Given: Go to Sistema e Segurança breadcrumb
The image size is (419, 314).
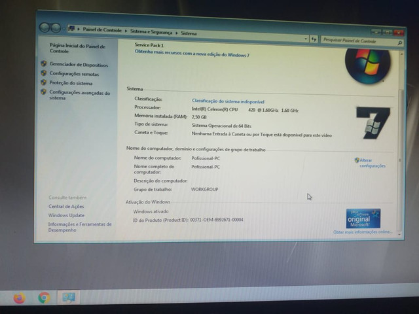Looking at the screenshot, I should point(151,32).
